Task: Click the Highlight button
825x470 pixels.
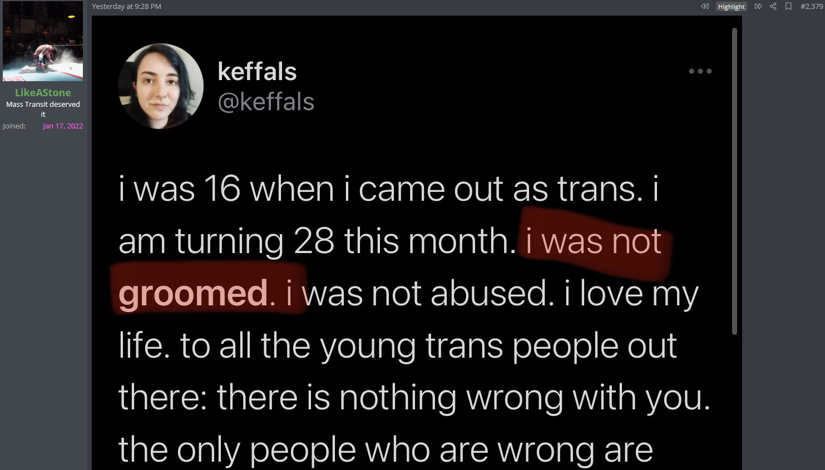Action: pos(731,7)
